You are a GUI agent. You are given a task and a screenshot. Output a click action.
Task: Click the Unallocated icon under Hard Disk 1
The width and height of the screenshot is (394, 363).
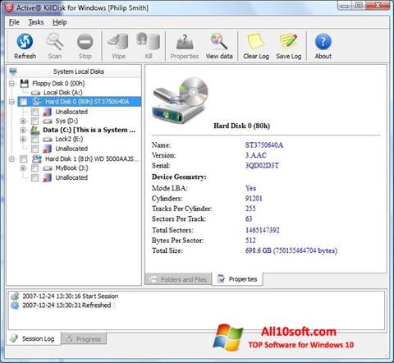tap(47, 177)
